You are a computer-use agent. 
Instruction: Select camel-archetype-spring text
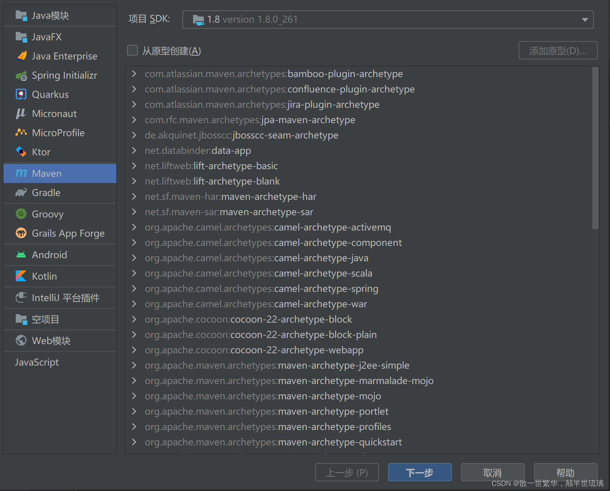[326, 288]
